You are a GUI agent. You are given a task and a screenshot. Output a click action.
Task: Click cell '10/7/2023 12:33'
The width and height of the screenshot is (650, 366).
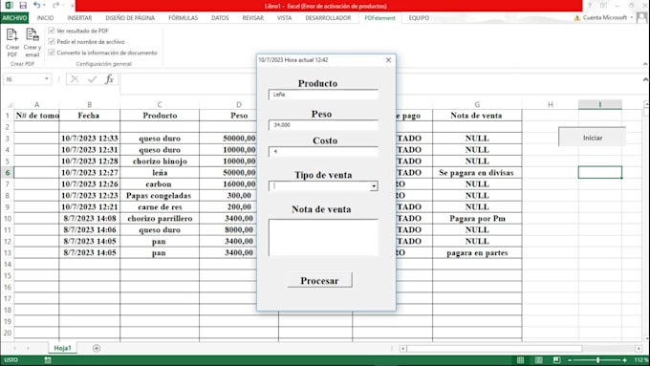[x=90, y=139]
